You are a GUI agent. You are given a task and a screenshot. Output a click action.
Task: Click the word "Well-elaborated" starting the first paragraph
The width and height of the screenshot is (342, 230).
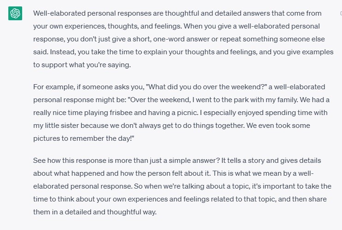pos(60,13)
